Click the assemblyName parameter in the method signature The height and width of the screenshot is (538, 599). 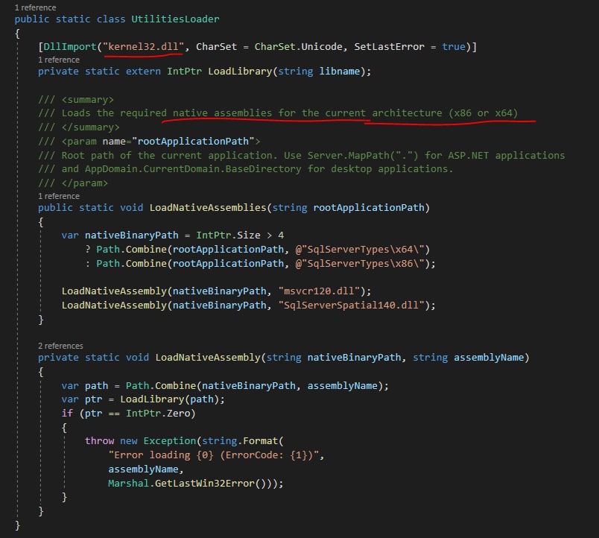489,358
